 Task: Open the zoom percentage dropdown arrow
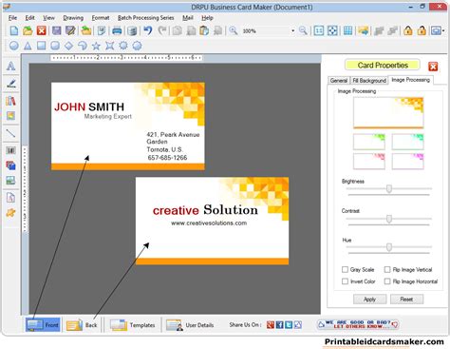[x=293, y=30]
